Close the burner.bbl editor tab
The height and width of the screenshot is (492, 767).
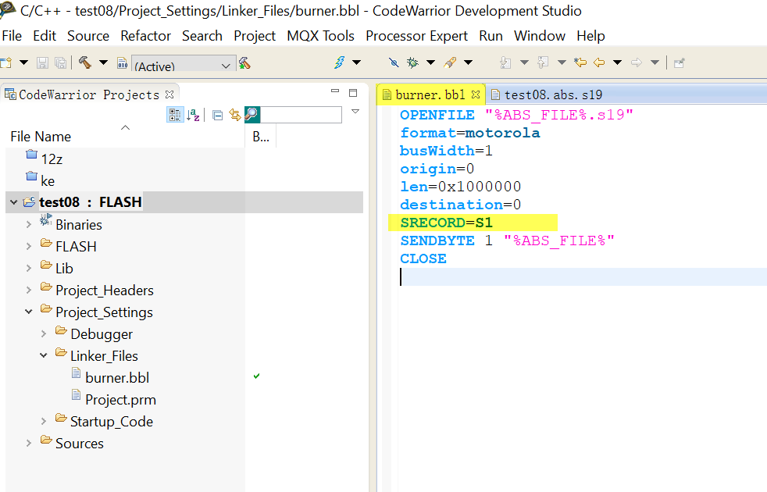coord(476,94)
